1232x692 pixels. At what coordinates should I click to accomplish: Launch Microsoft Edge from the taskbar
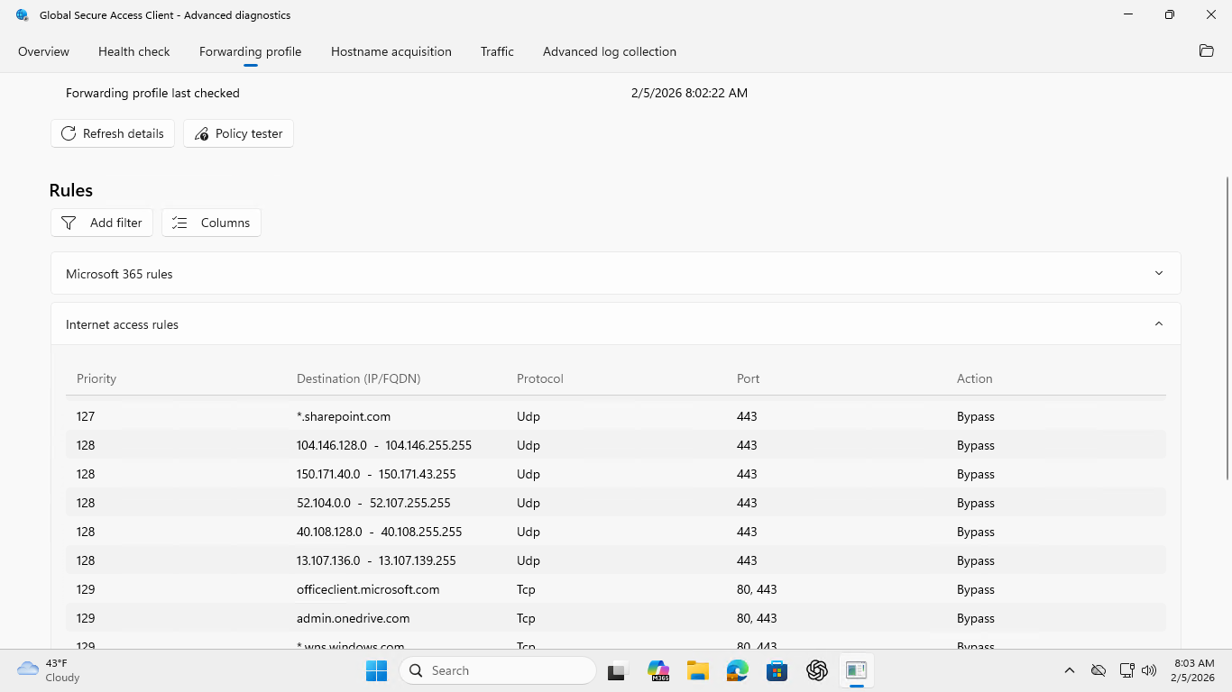pyautogui.click(x=738, y=670)
